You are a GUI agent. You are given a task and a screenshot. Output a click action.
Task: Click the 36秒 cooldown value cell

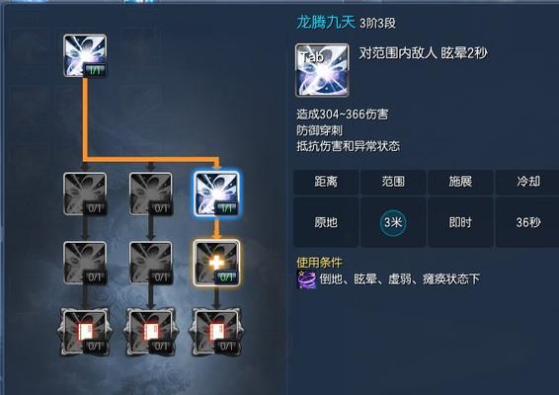527,222
